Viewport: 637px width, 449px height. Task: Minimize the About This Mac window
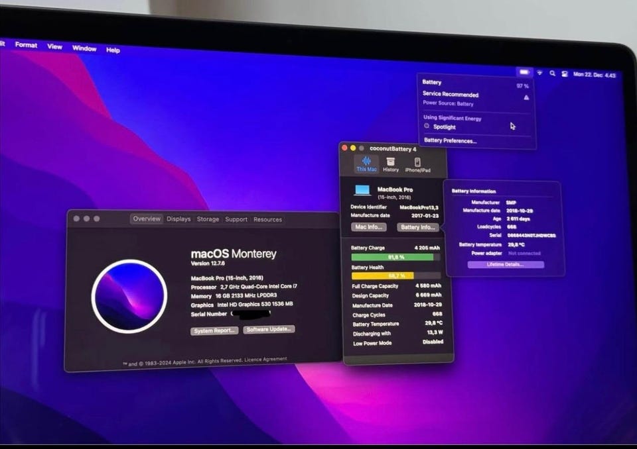point(86,219)
